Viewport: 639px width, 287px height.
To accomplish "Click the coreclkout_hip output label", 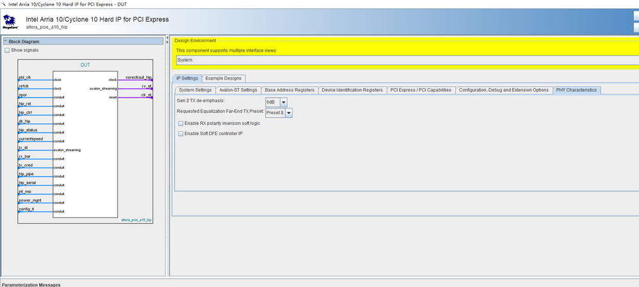I will click(x=139, y=77).
